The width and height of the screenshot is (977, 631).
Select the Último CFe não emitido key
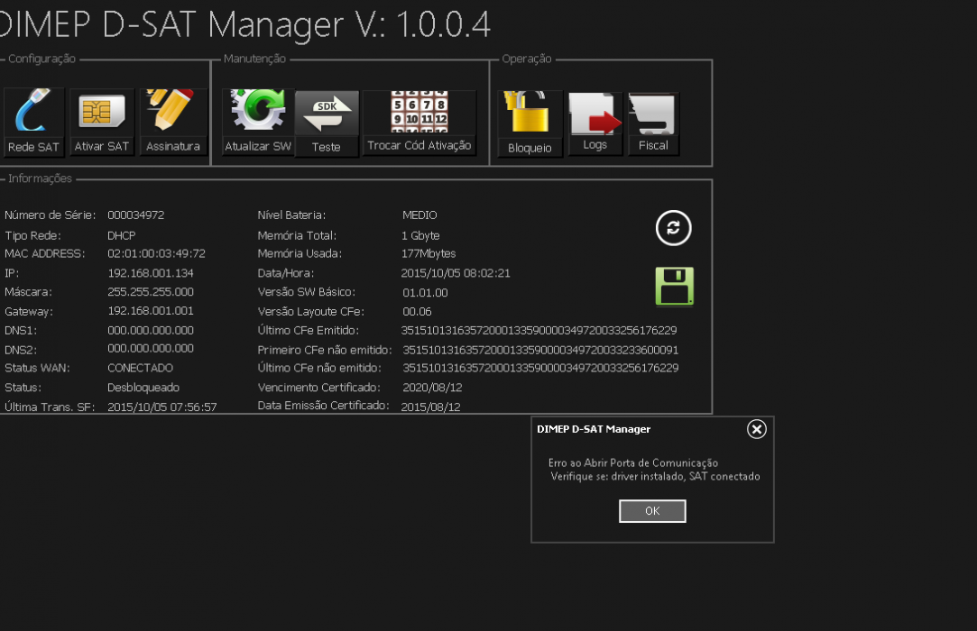click(540, 368)
